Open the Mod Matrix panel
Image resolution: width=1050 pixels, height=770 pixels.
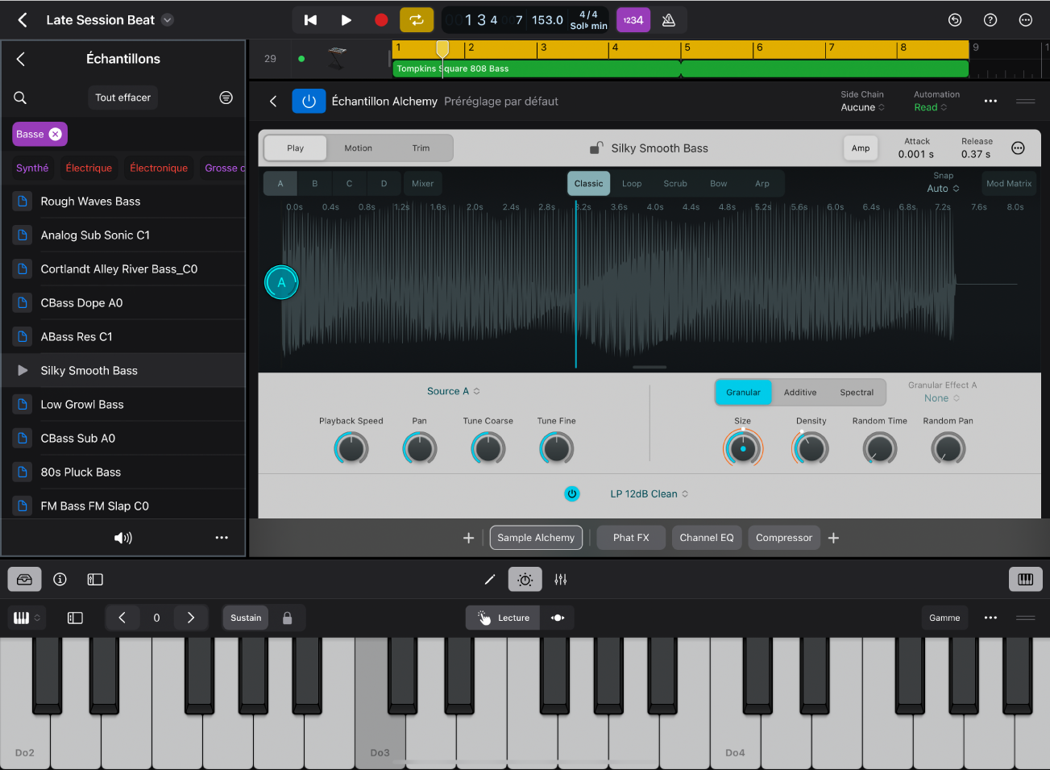click(1008, 183)
